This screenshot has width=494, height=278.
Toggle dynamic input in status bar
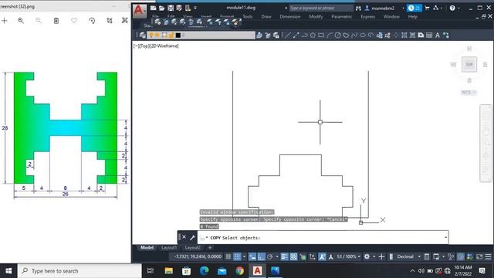click(x=252, y=256)
